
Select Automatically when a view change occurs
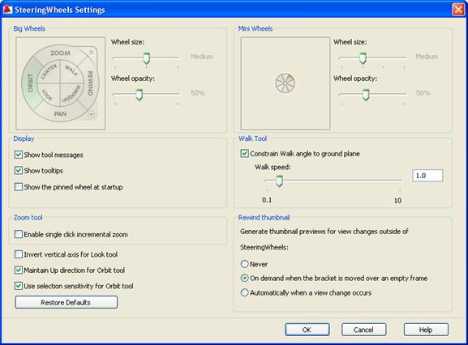[x=244, y=292]
